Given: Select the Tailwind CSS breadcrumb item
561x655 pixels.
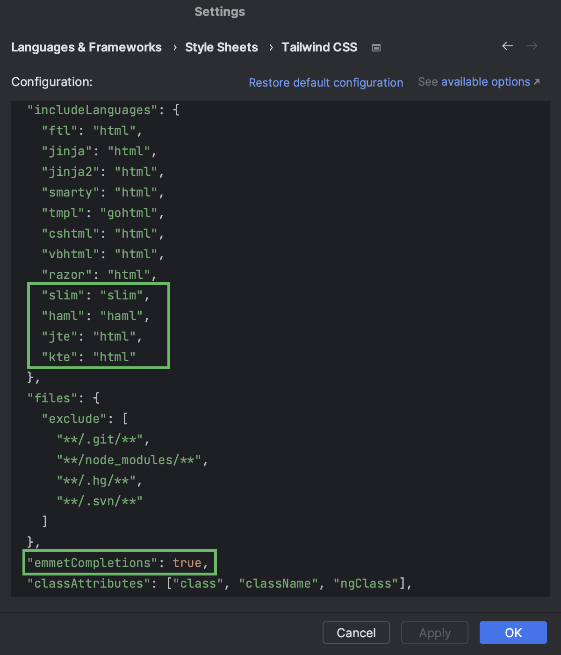Looking at the screenshot, I should pyautogui.click(x=319, y=47).
